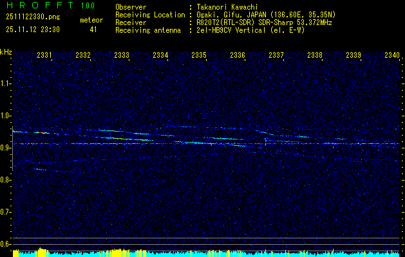Click the 0.8 frequency axis label
The height and width of the screenshot is (257, 405).
[x=6, y=180]
